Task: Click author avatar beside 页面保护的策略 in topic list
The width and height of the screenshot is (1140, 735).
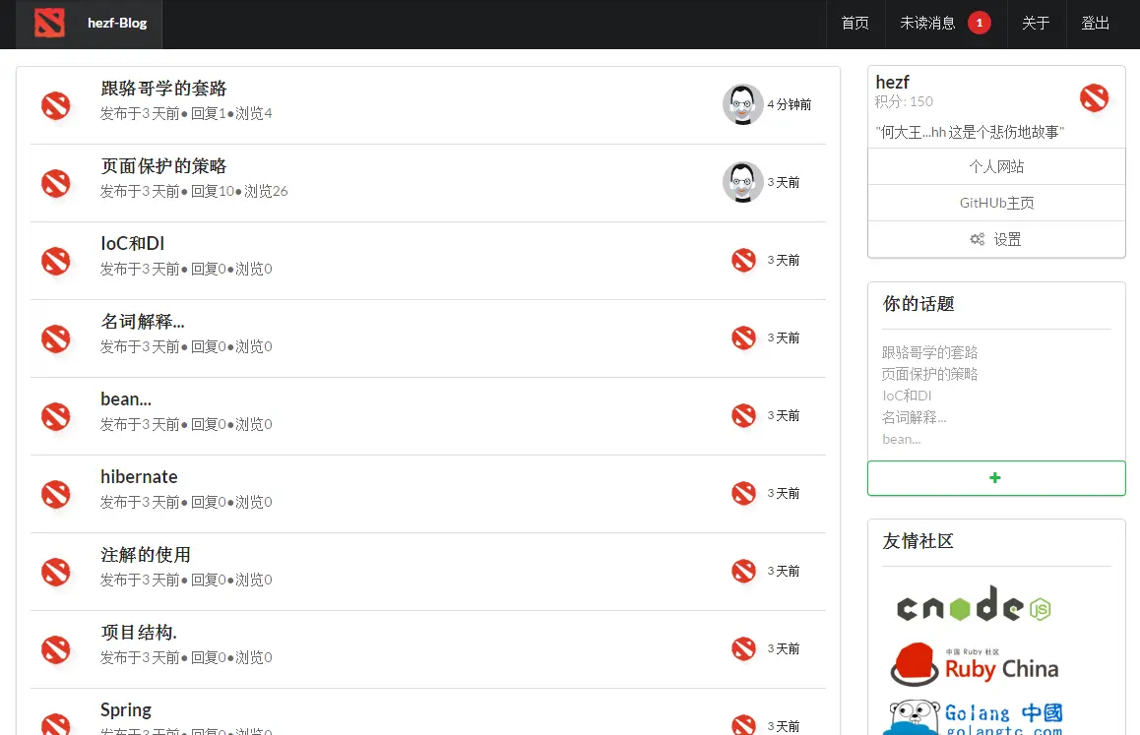Action: tap(56, 183)
